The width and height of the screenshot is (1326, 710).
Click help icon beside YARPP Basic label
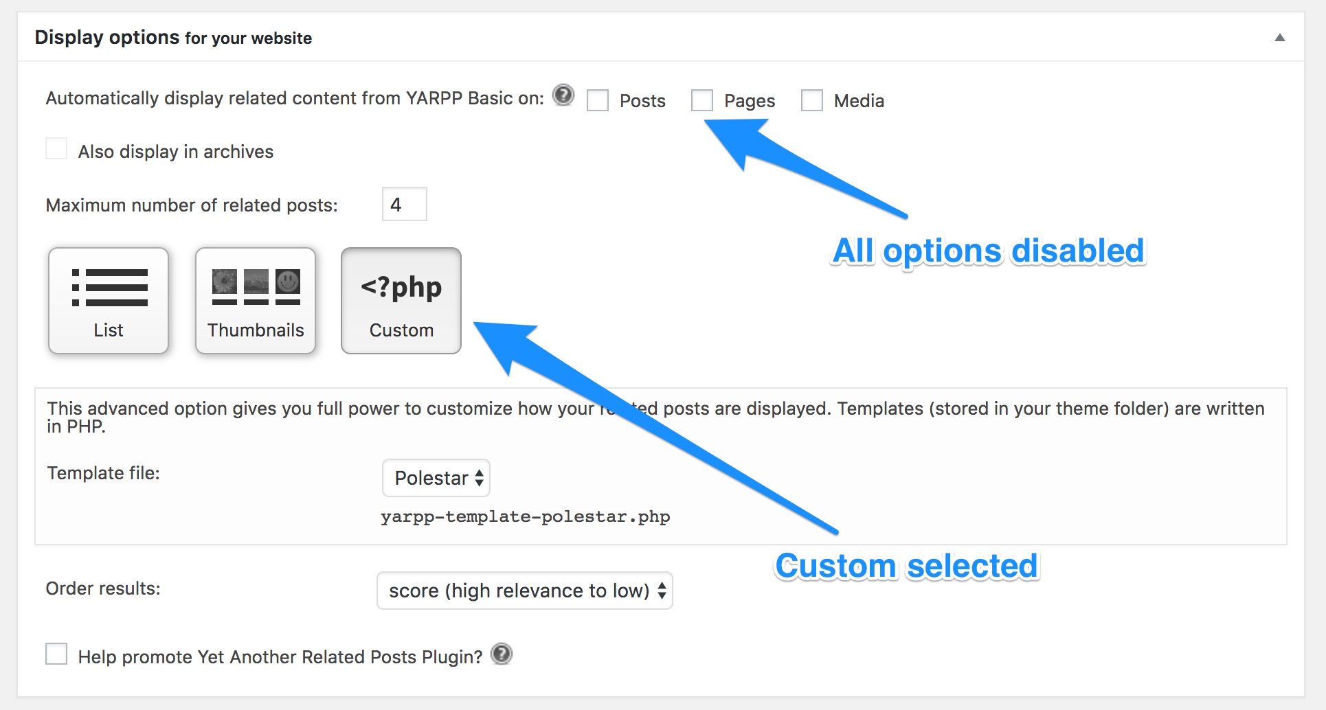coord(563,95)
